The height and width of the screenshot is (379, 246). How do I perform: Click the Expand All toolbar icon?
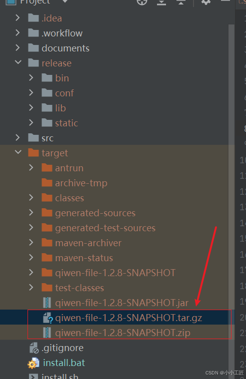click(x=161, y=2)
